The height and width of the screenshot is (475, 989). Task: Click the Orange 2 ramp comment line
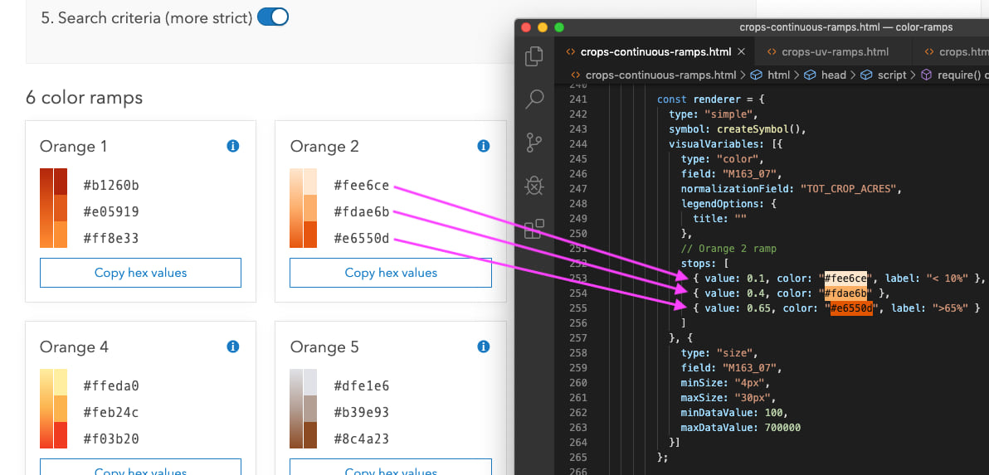click(728, 248)
